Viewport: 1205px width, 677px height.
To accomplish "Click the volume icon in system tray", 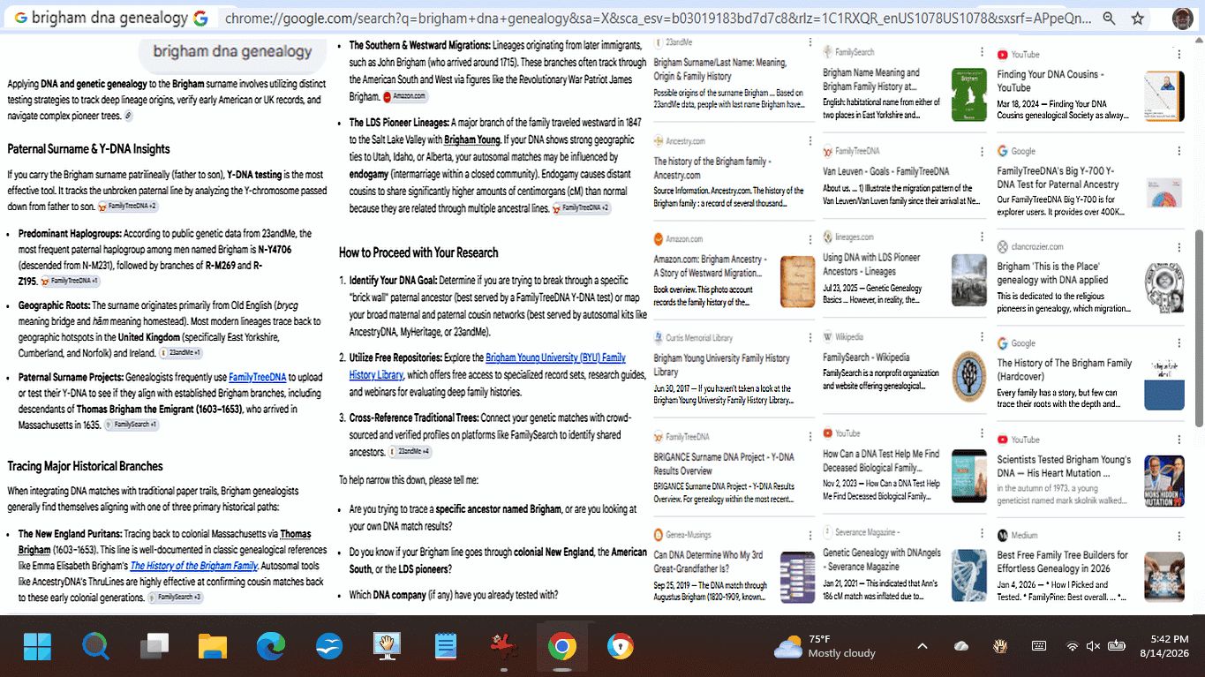I will pos(1093,646).
